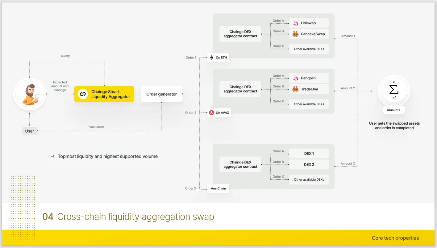Click Other available DEXs in Any Chain group
Screen dimensions: 437x248
tap(309, 179)
